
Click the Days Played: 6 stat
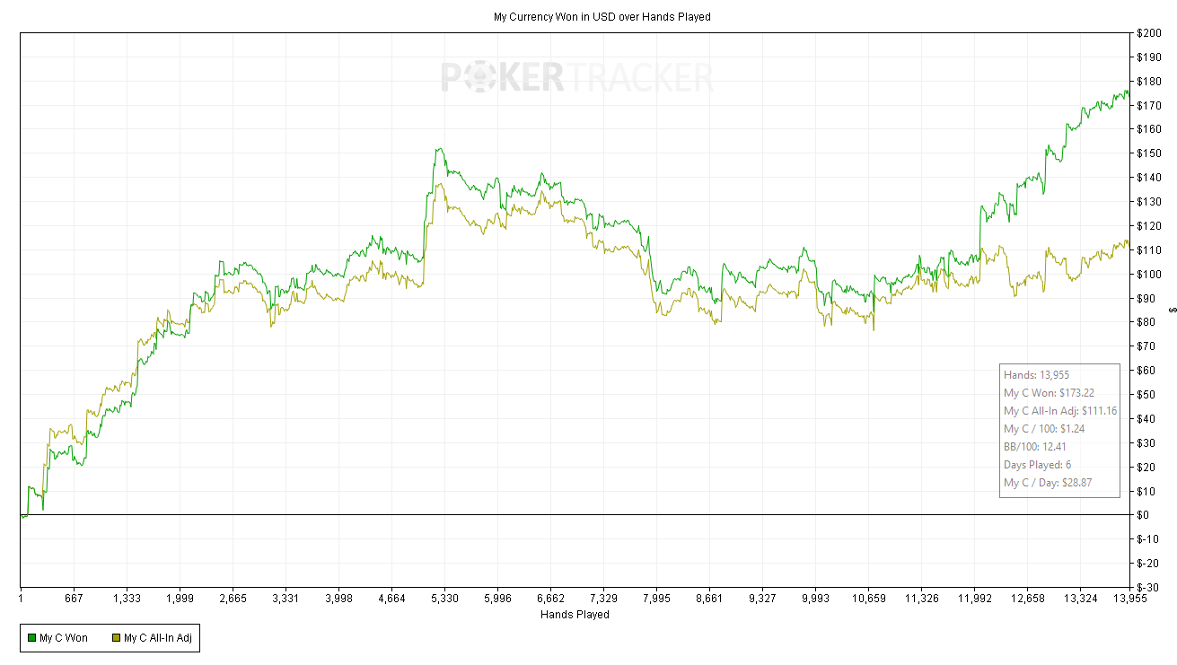tap(1037, 465)
